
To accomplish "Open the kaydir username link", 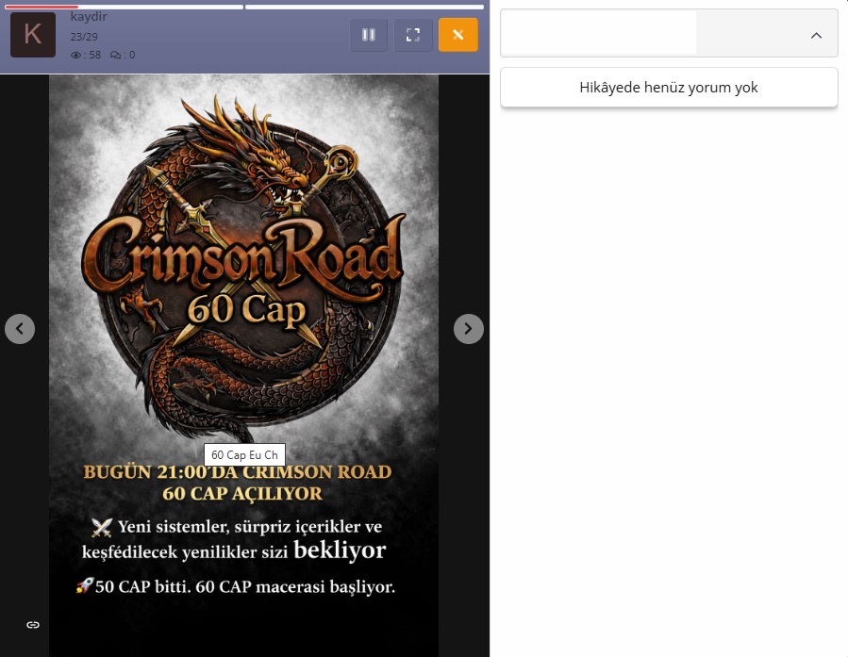I will (x=89, y=17).
